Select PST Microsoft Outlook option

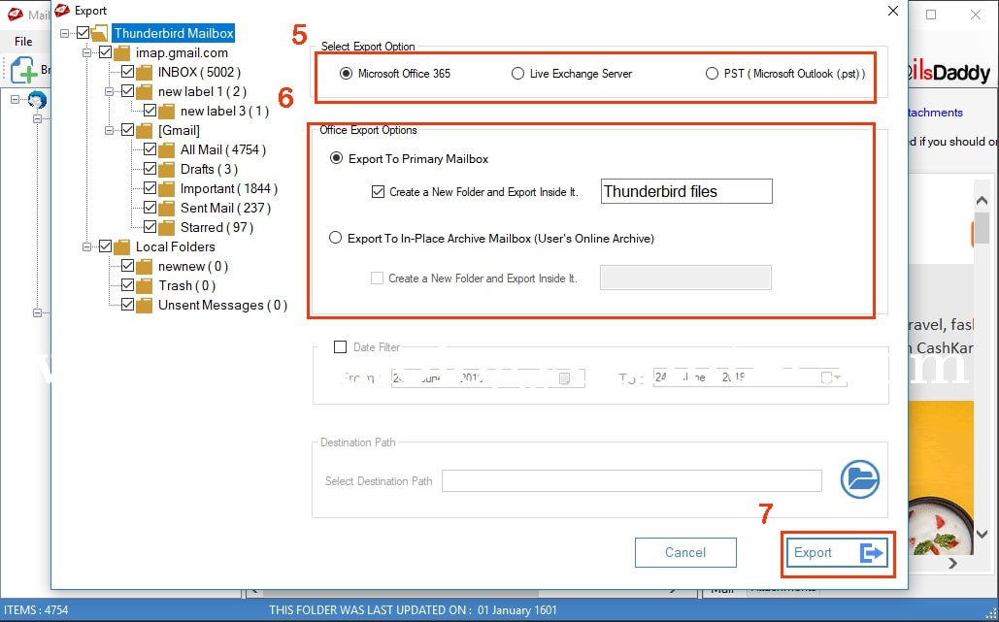click(712, 74)
